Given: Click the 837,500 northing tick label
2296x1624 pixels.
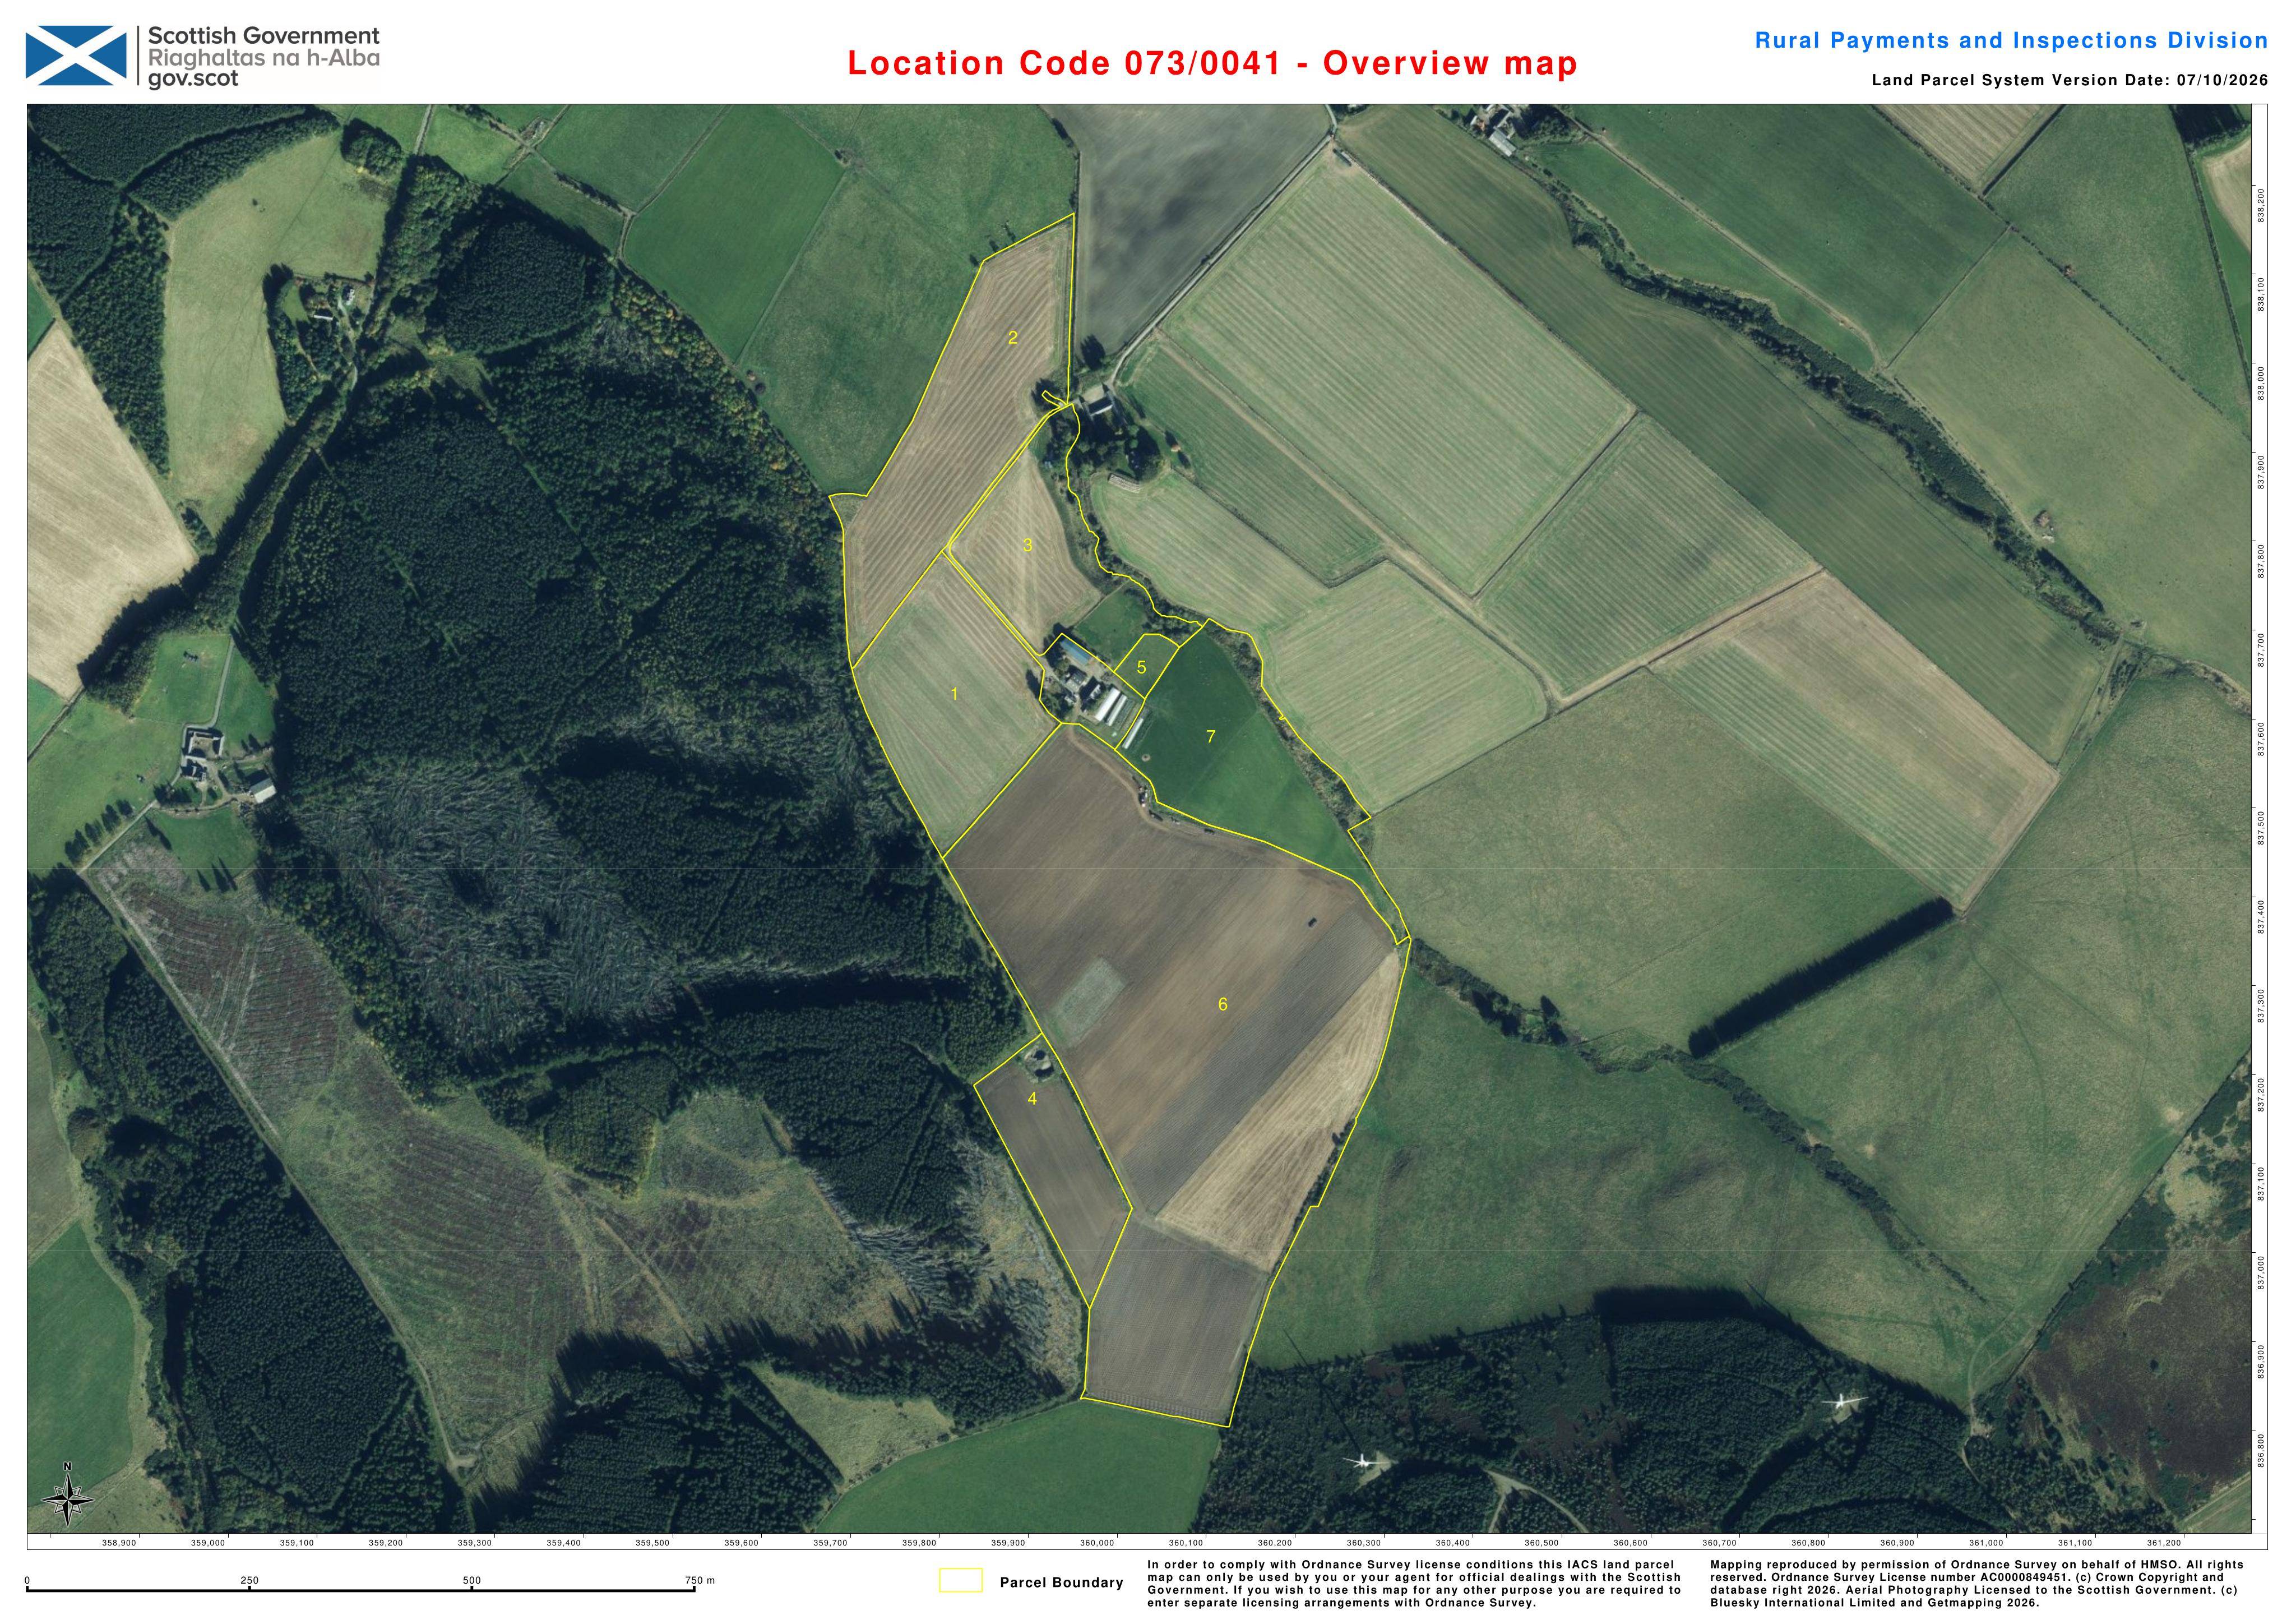Looking at the screenshot, I should tap(2261, 828).
